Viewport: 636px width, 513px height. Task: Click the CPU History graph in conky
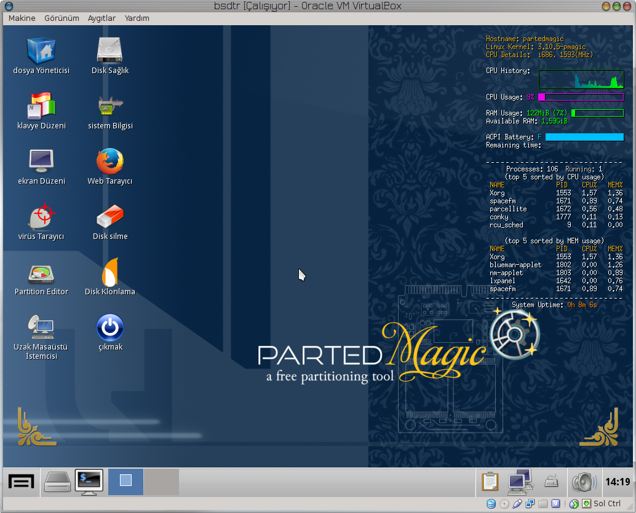point(581,79)
